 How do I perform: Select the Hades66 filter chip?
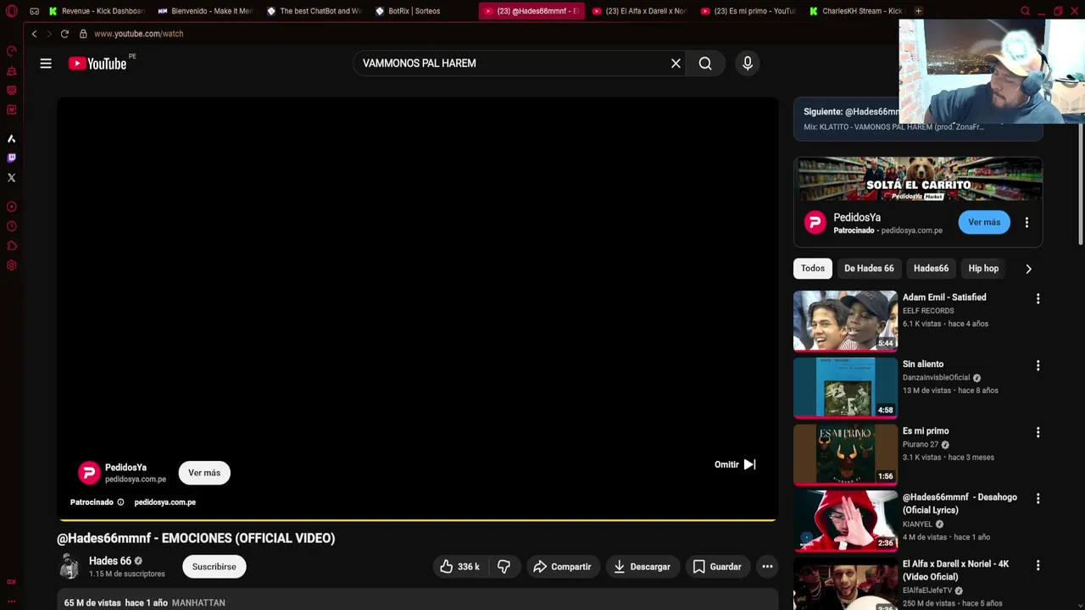pyautogui.click(x=931, y=269)
